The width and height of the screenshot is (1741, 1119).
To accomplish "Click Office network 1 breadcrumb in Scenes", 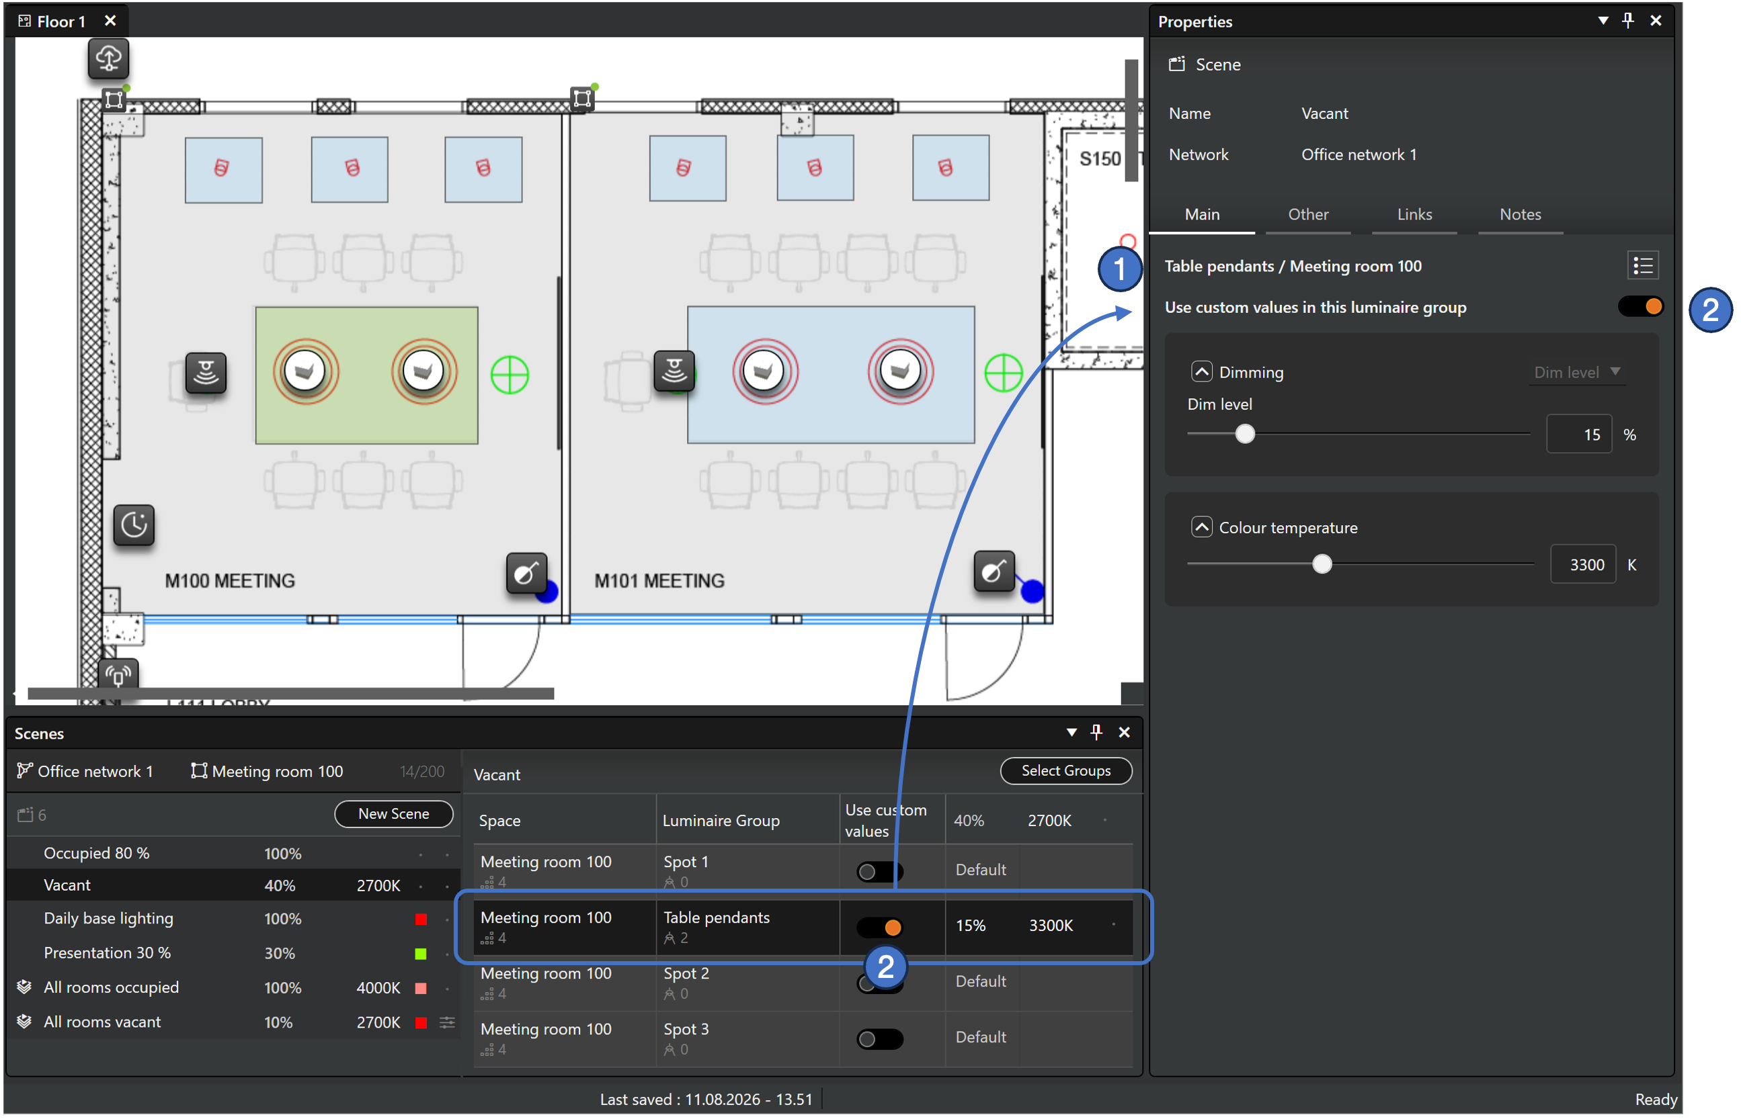I will point(85,772).
